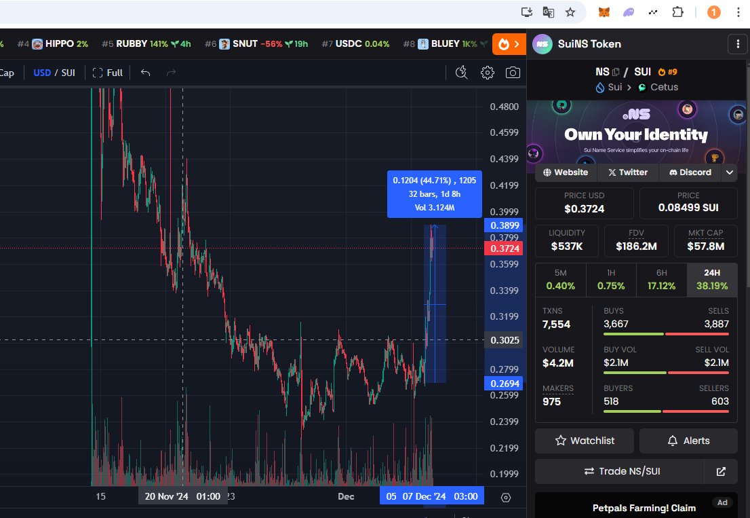Click Trade NS/SUI button
The height and width of the screenshot is (518, 750).
pos(620,472)
